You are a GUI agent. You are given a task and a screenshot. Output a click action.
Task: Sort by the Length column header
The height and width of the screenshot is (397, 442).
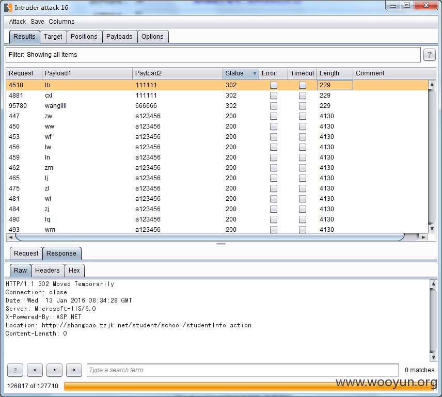[335, 73]
